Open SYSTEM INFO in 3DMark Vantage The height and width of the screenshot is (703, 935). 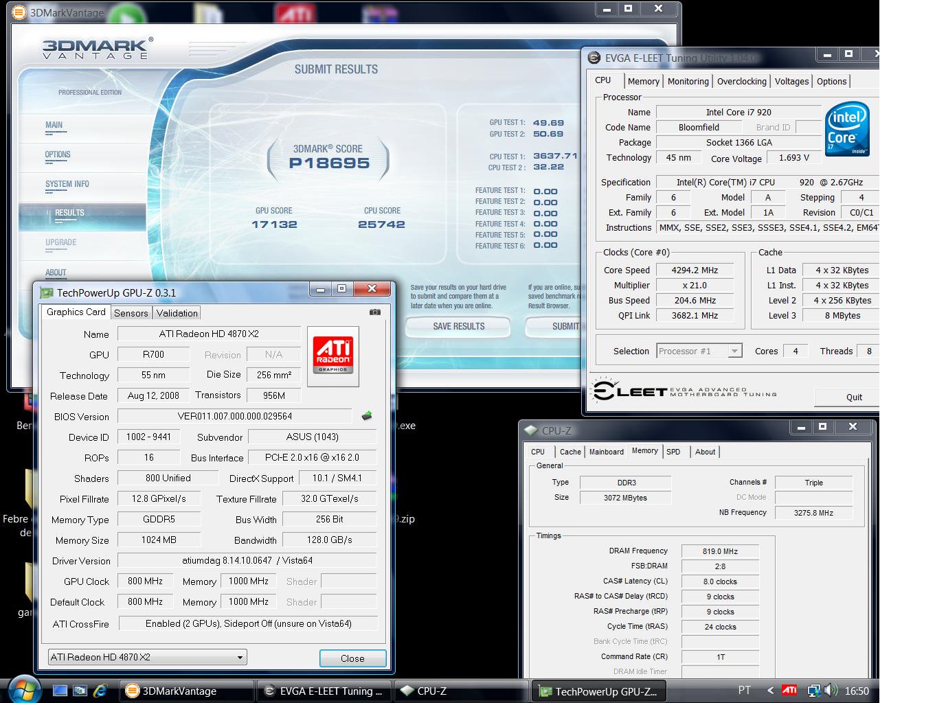coord(67,184)
